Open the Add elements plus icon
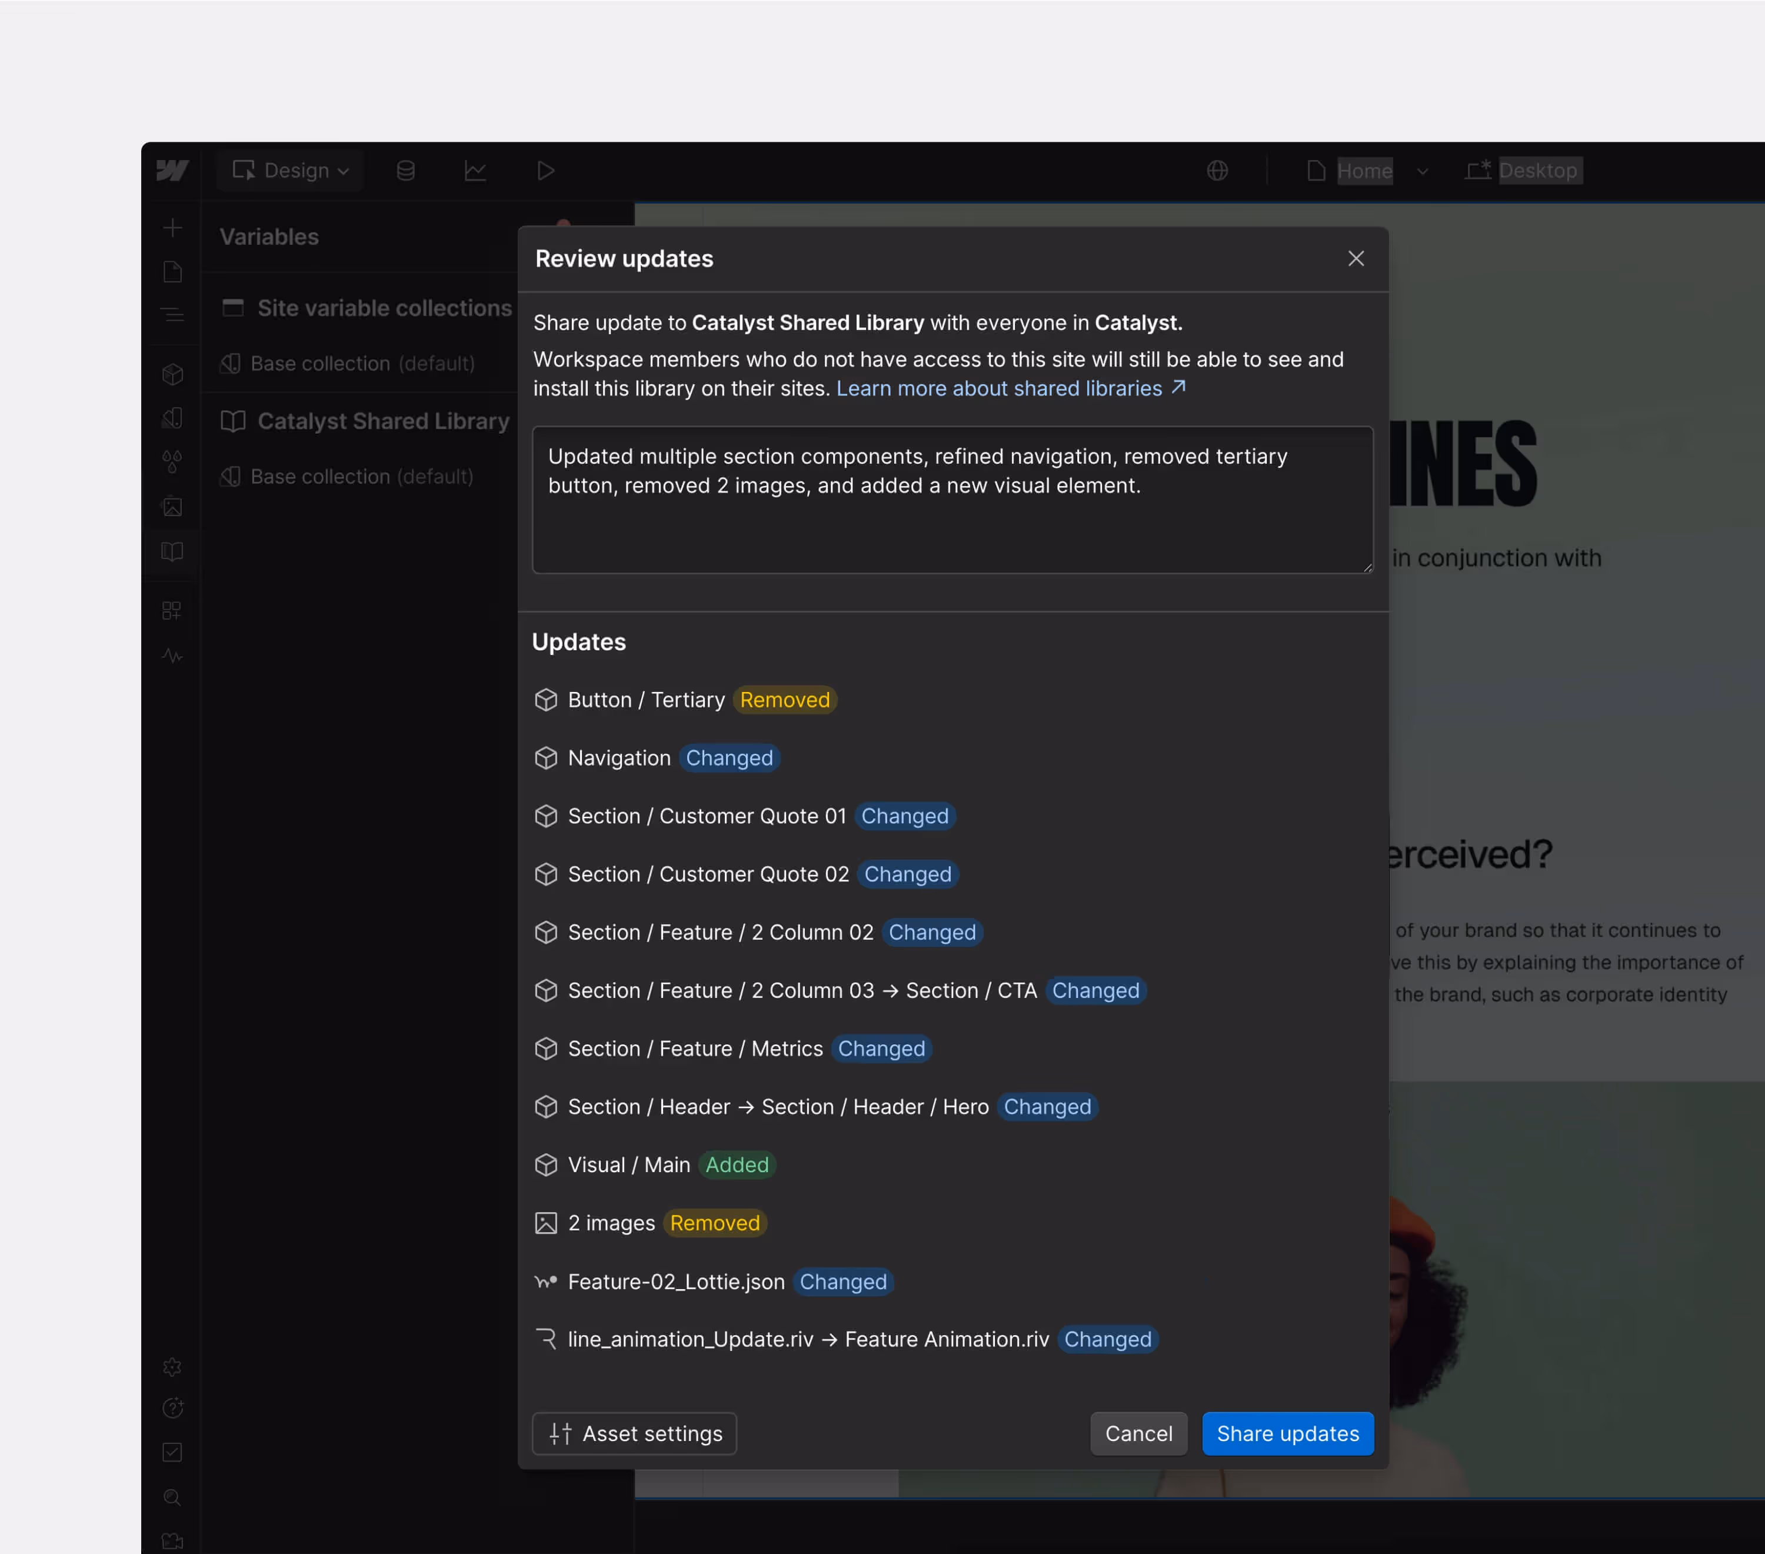This screenshot has width=1765, height=1554. [172, 227]
